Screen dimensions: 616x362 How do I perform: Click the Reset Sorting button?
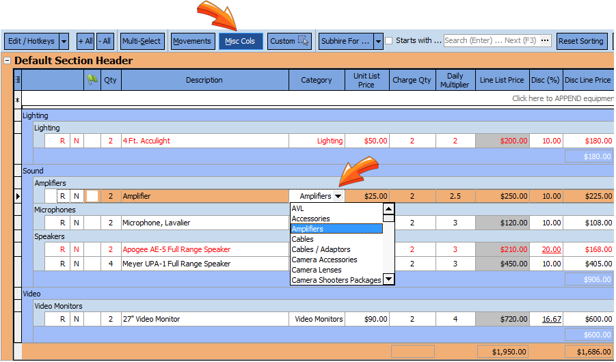[581, 41]
